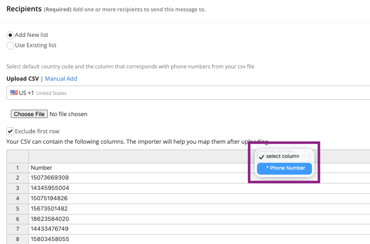Select the cell containing 15075194826
The height and width of the screenshot is (244, 370).
click(49, 198)
